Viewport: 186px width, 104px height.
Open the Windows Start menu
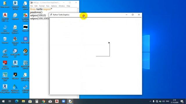pyautogui.click(x=3, y=101)
